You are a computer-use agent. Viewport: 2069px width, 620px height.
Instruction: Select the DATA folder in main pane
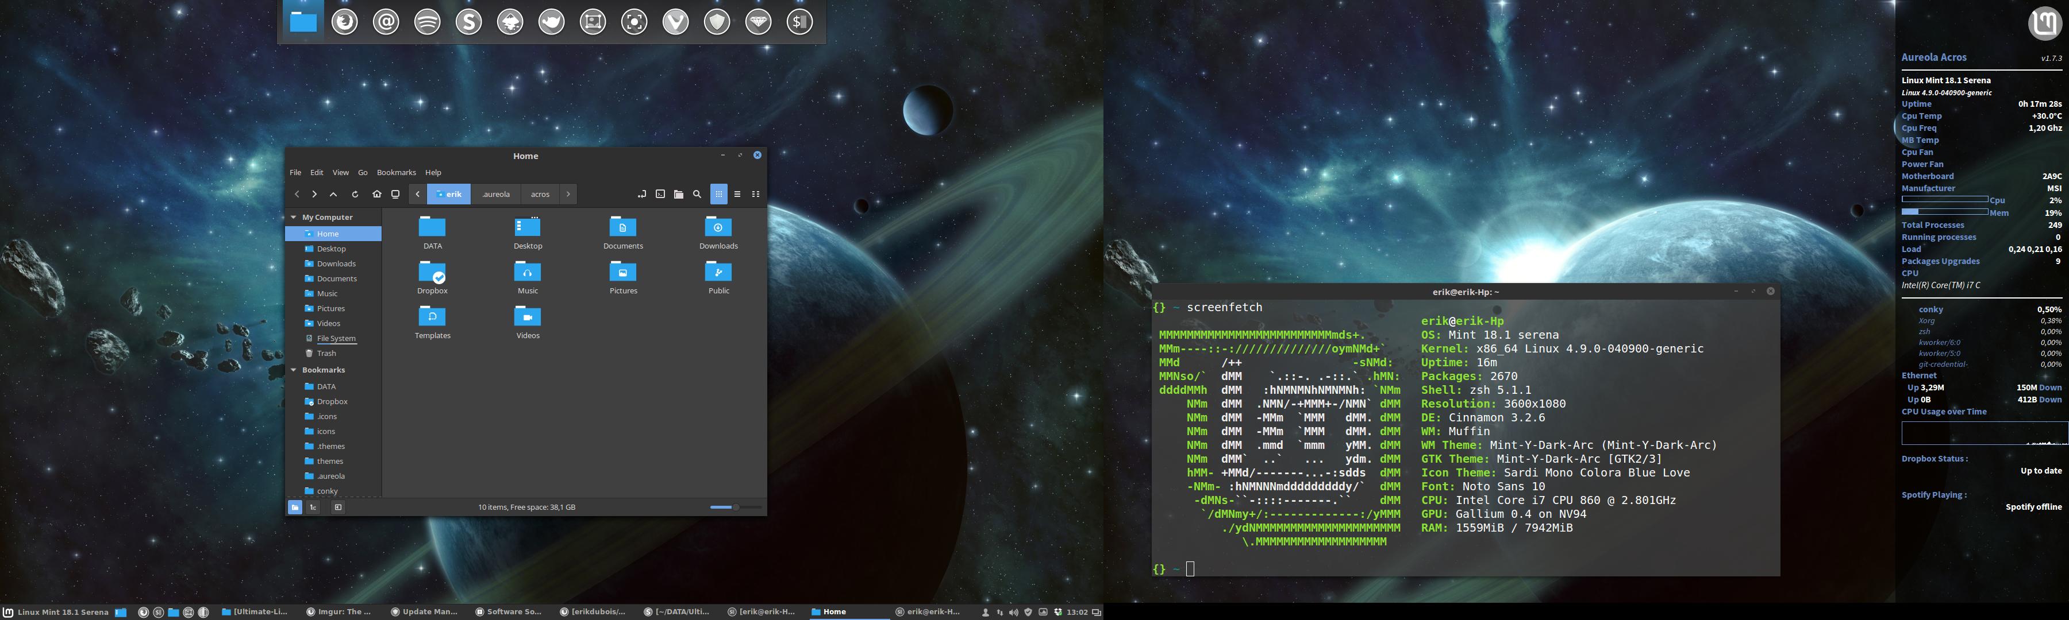[432, 232]
